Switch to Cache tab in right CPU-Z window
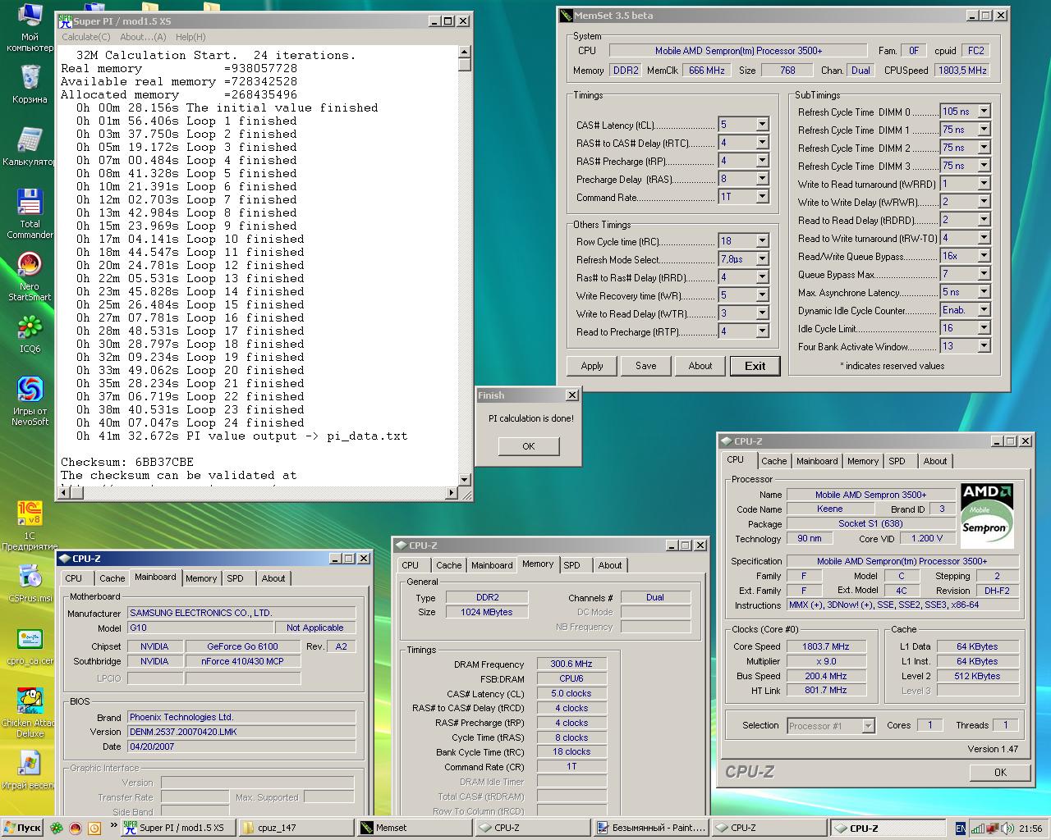1051x840 pixels. tap(773, 461)
